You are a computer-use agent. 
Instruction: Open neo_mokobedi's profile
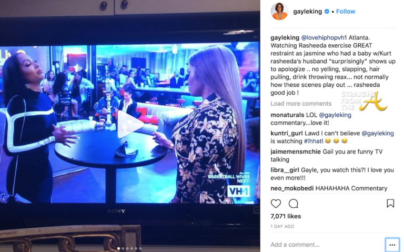pos(292,188)
